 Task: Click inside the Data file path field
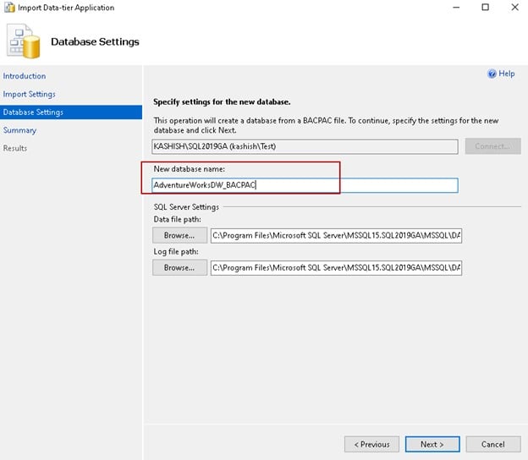[x=336, y=235]
